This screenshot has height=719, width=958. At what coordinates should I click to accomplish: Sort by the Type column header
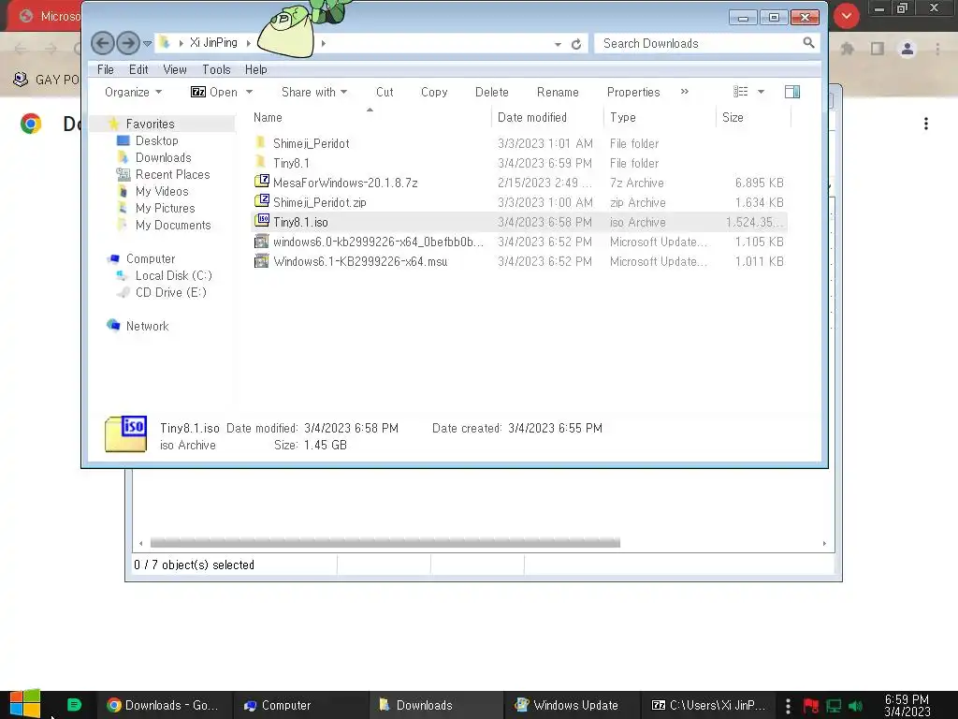tap(622, 117)
